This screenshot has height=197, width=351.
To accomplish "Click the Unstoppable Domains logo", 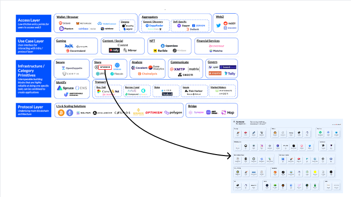I will pyautogui.click(x=73, y=94).
